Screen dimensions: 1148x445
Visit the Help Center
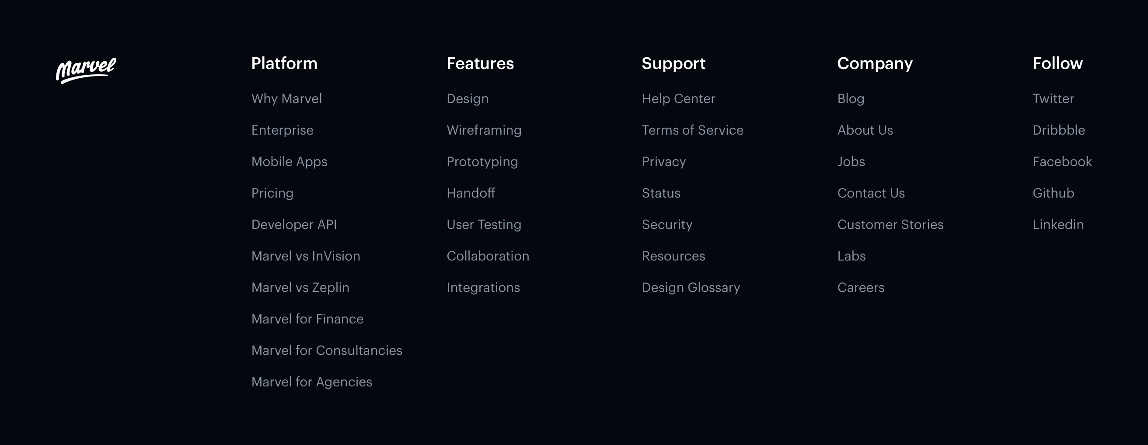pos(678,98)
